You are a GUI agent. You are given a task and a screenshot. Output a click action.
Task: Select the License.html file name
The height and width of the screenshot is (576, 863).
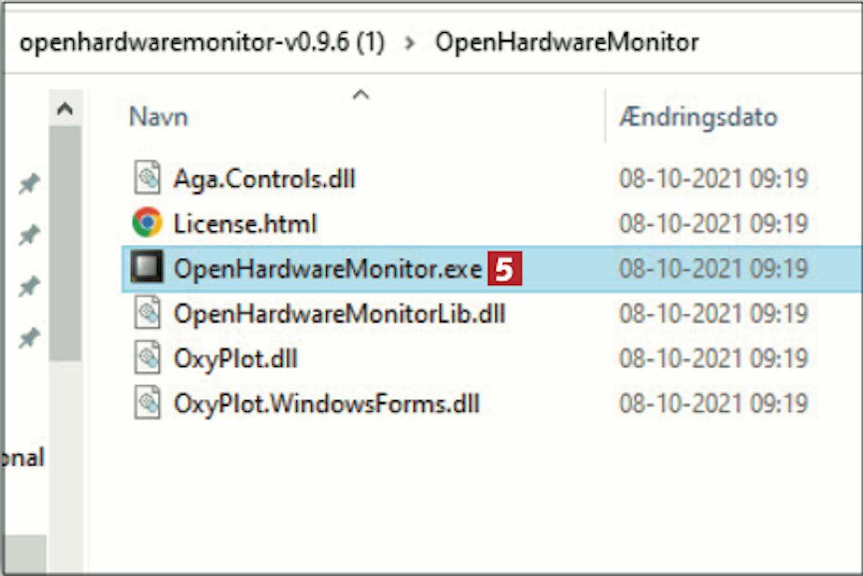click(x=245, y=224)
